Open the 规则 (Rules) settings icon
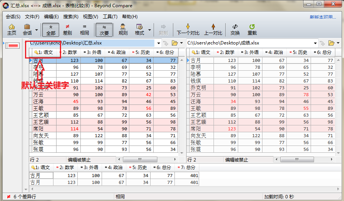 pos(123,29)
